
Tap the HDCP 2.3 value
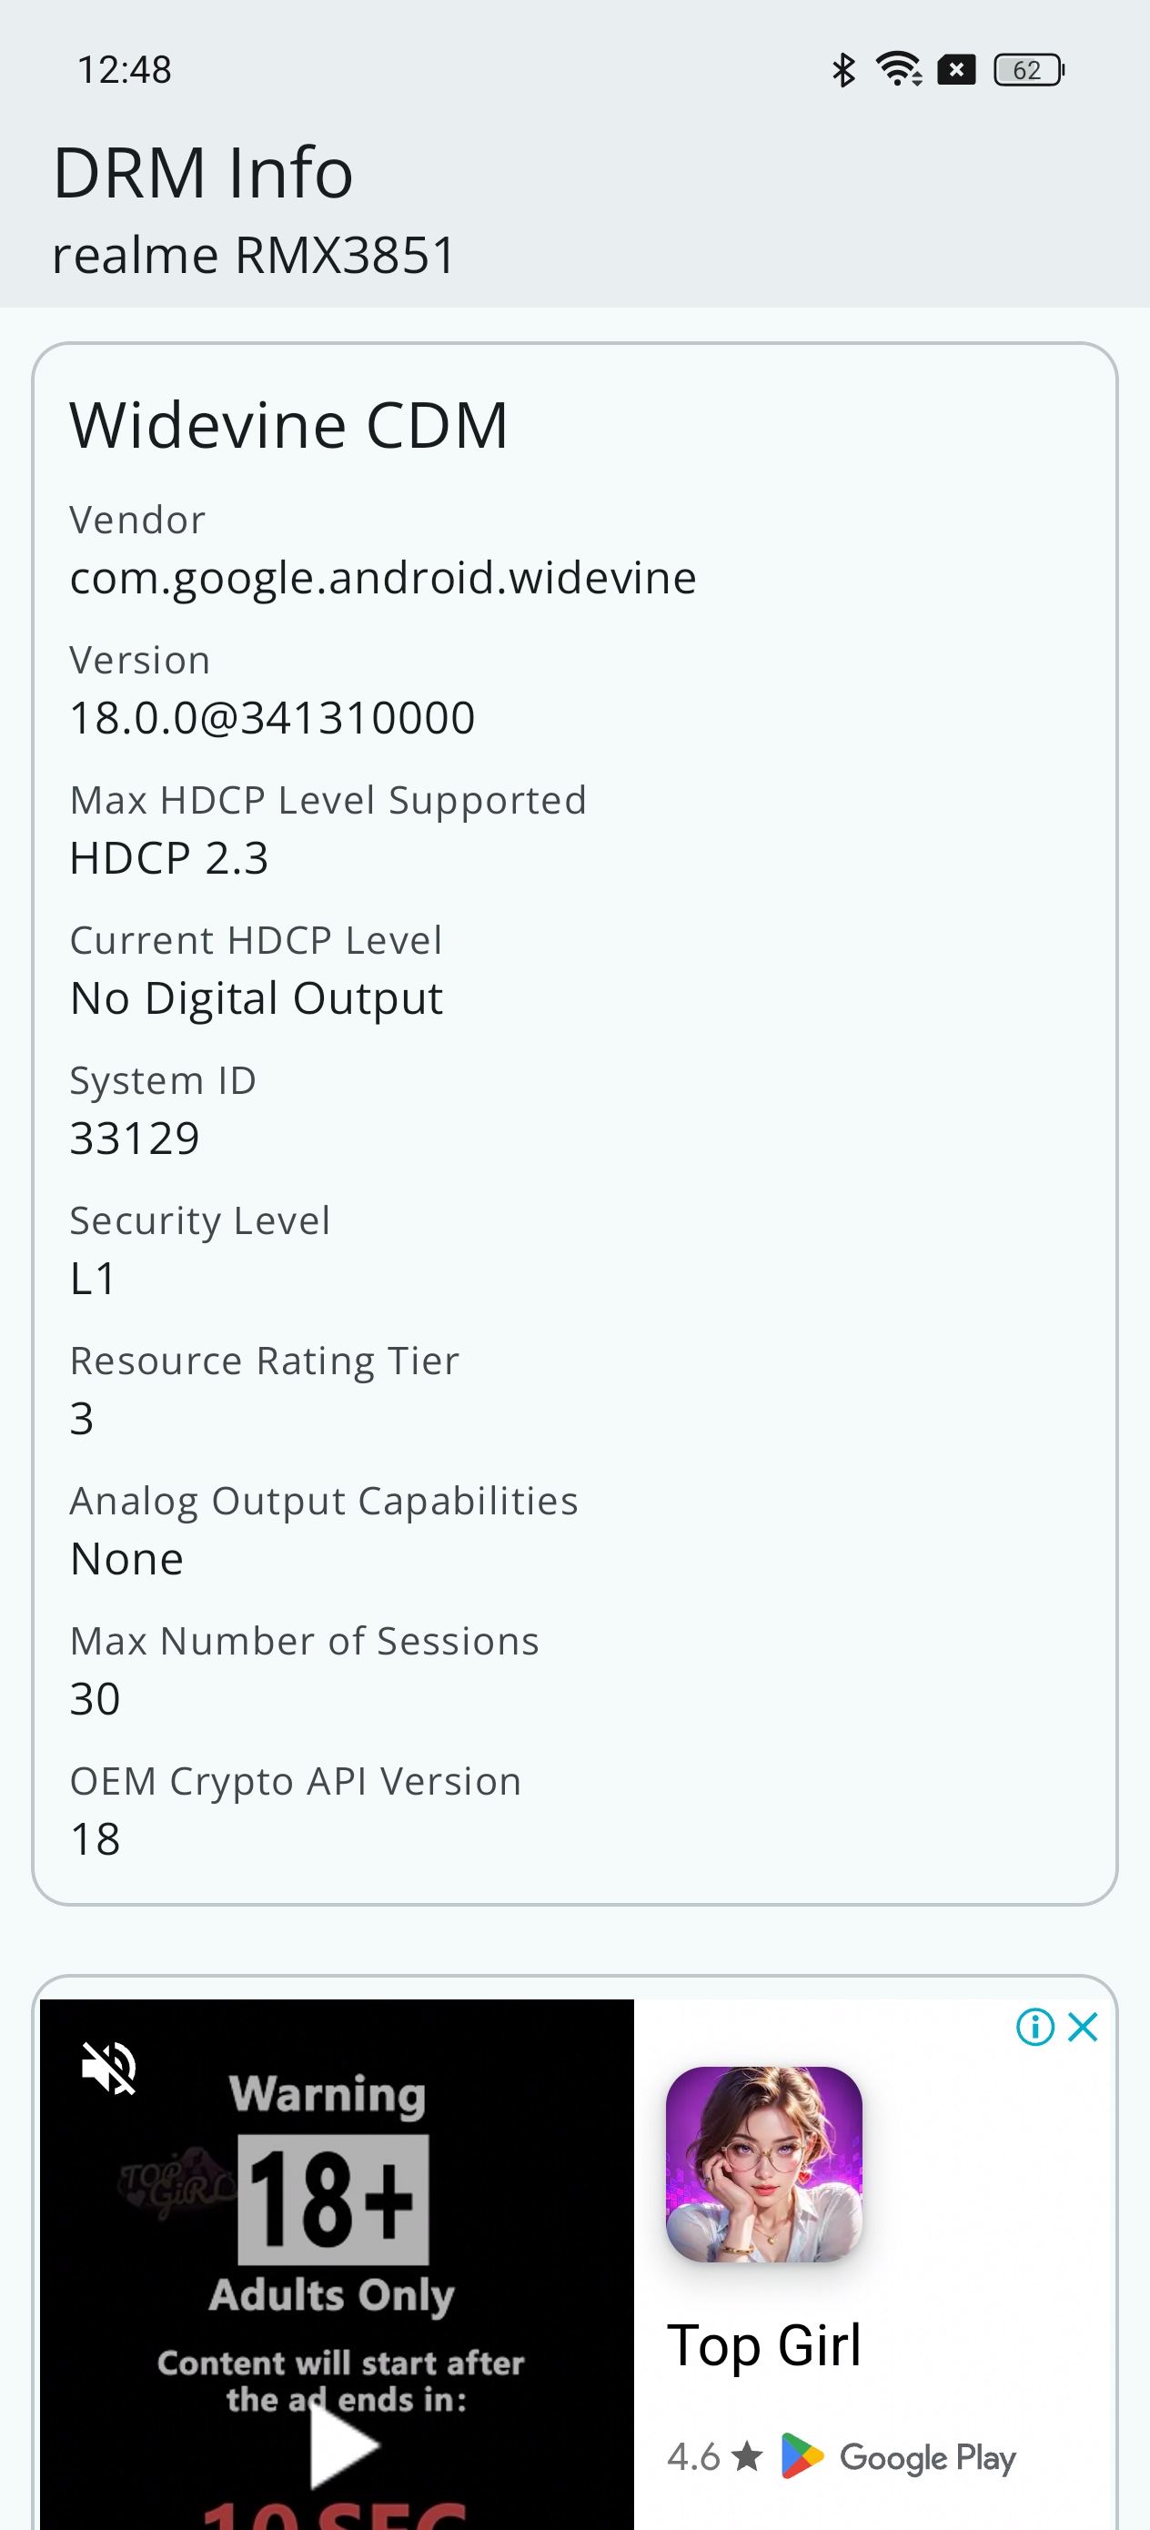[169, 858]
